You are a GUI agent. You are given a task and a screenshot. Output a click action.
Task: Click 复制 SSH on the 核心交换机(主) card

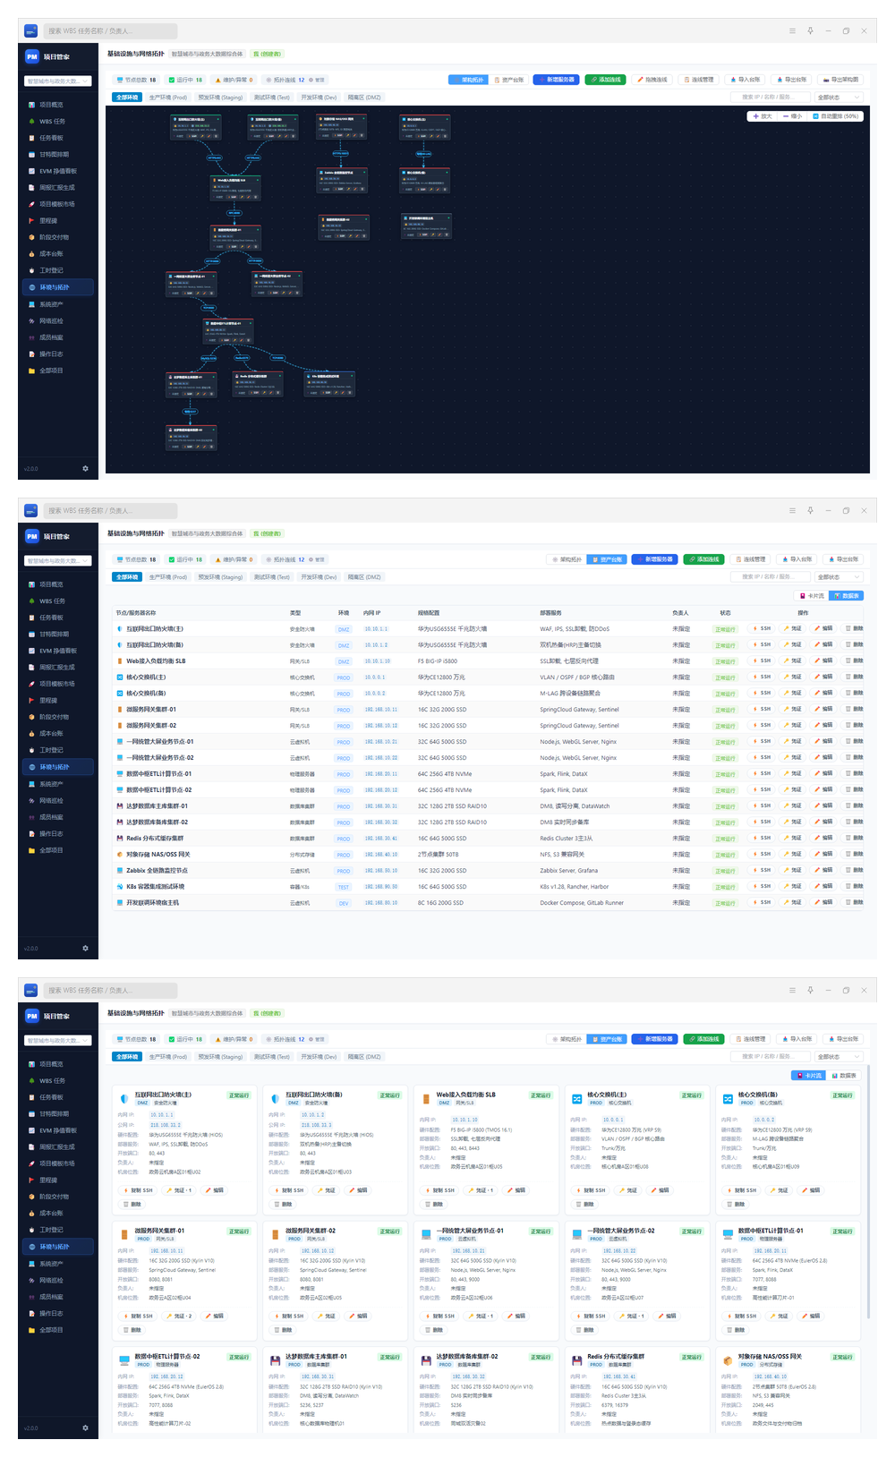(x=589, y=1190)
